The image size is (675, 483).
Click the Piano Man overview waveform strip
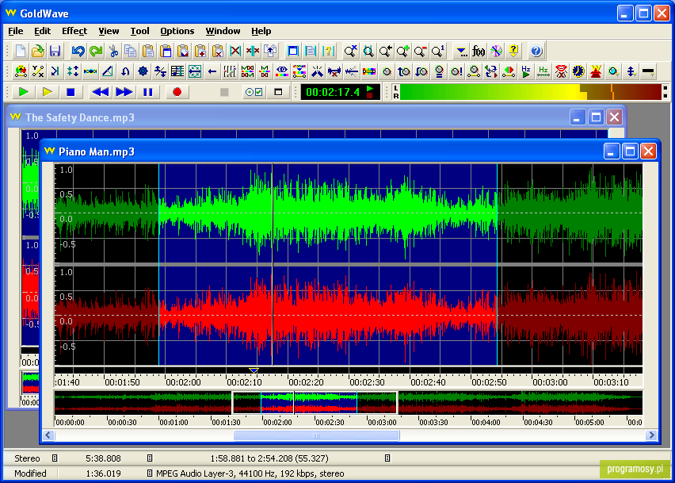tap(349, 403)
